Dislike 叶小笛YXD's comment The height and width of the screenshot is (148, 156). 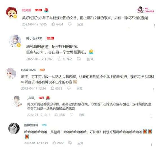79,59
